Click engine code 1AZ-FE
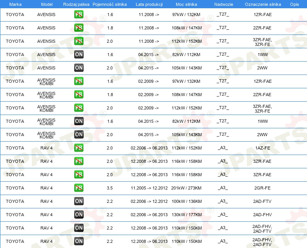 pyautogui.click(x=262, y=148)
